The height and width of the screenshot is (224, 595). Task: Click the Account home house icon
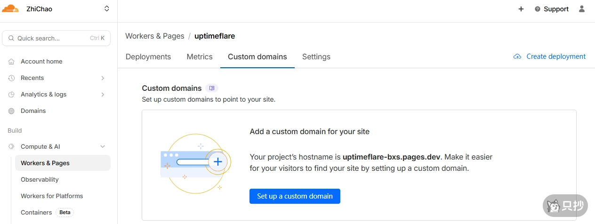click(x=11, y=62)
